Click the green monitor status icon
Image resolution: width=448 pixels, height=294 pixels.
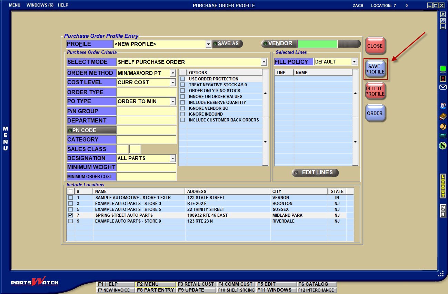point(443,69)
